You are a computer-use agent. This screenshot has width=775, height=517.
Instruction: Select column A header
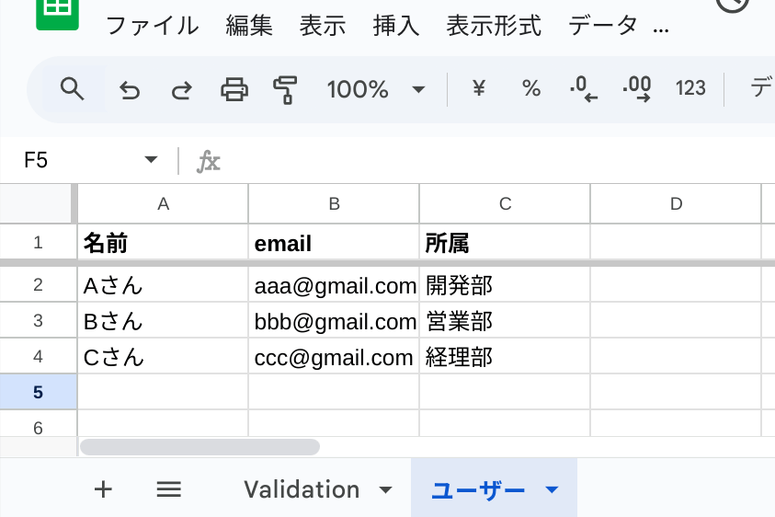pos(163,204)
